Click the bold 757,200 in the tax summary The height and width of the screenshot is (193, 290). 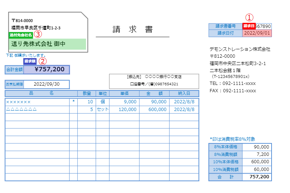click(x=257, y=177)
